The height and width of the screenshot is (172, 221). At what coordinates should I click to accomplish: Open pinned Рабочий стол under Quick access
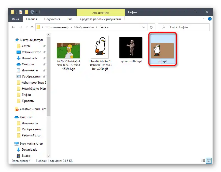pyautogui.click(x=31, y=52)
